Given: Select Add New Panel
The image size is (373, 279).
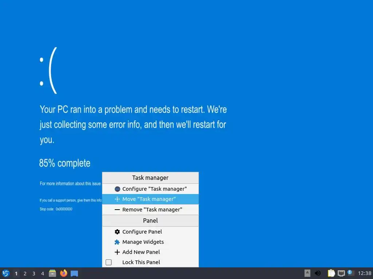Looking at the screenshot, I should 150,252.
